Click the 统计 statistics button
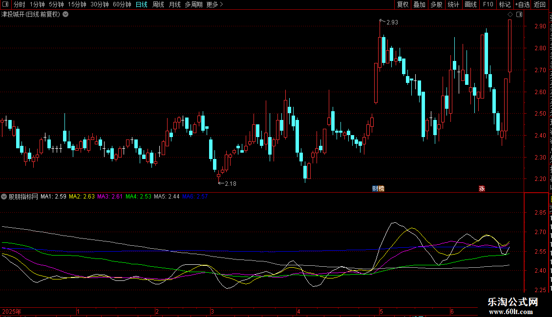The image size is (552, 317). (453, 4)
